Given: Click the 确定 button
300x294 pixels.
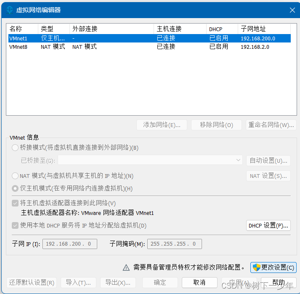Looking at the screenshot, I should pyautogui.click(x=160, y=283).
